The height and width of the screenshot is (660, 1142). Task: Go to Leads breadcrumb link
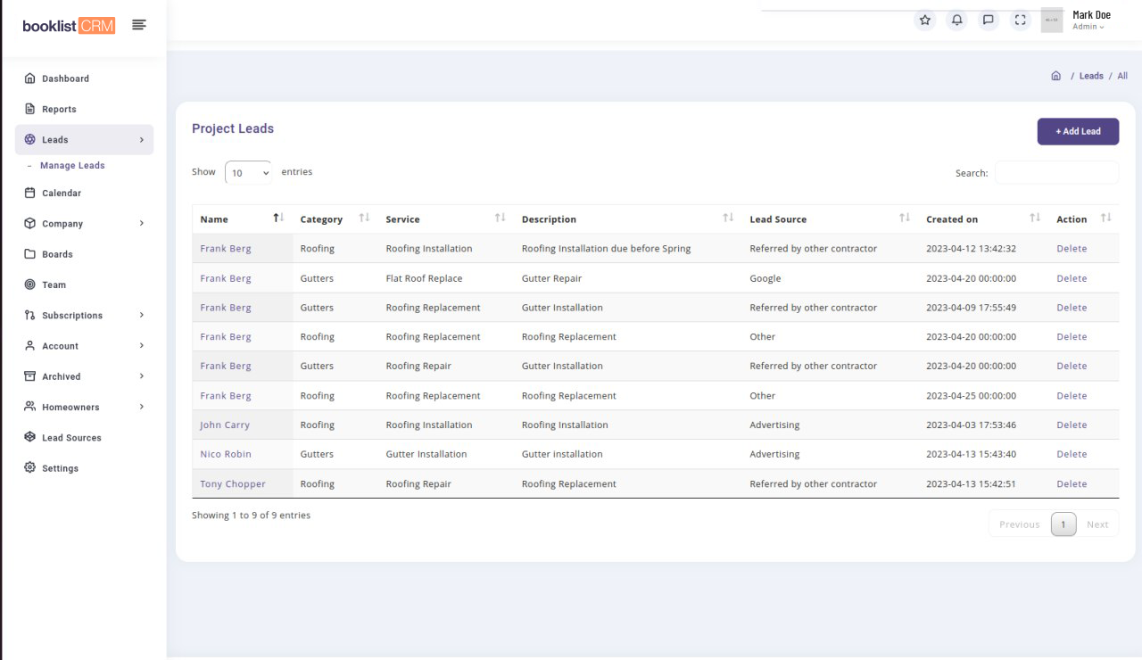coord(1091,76)
